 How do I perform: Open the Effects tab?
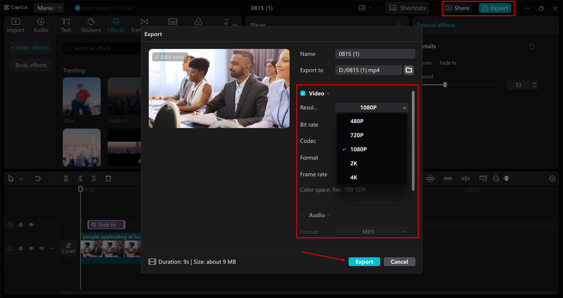(x=116, y=25)
